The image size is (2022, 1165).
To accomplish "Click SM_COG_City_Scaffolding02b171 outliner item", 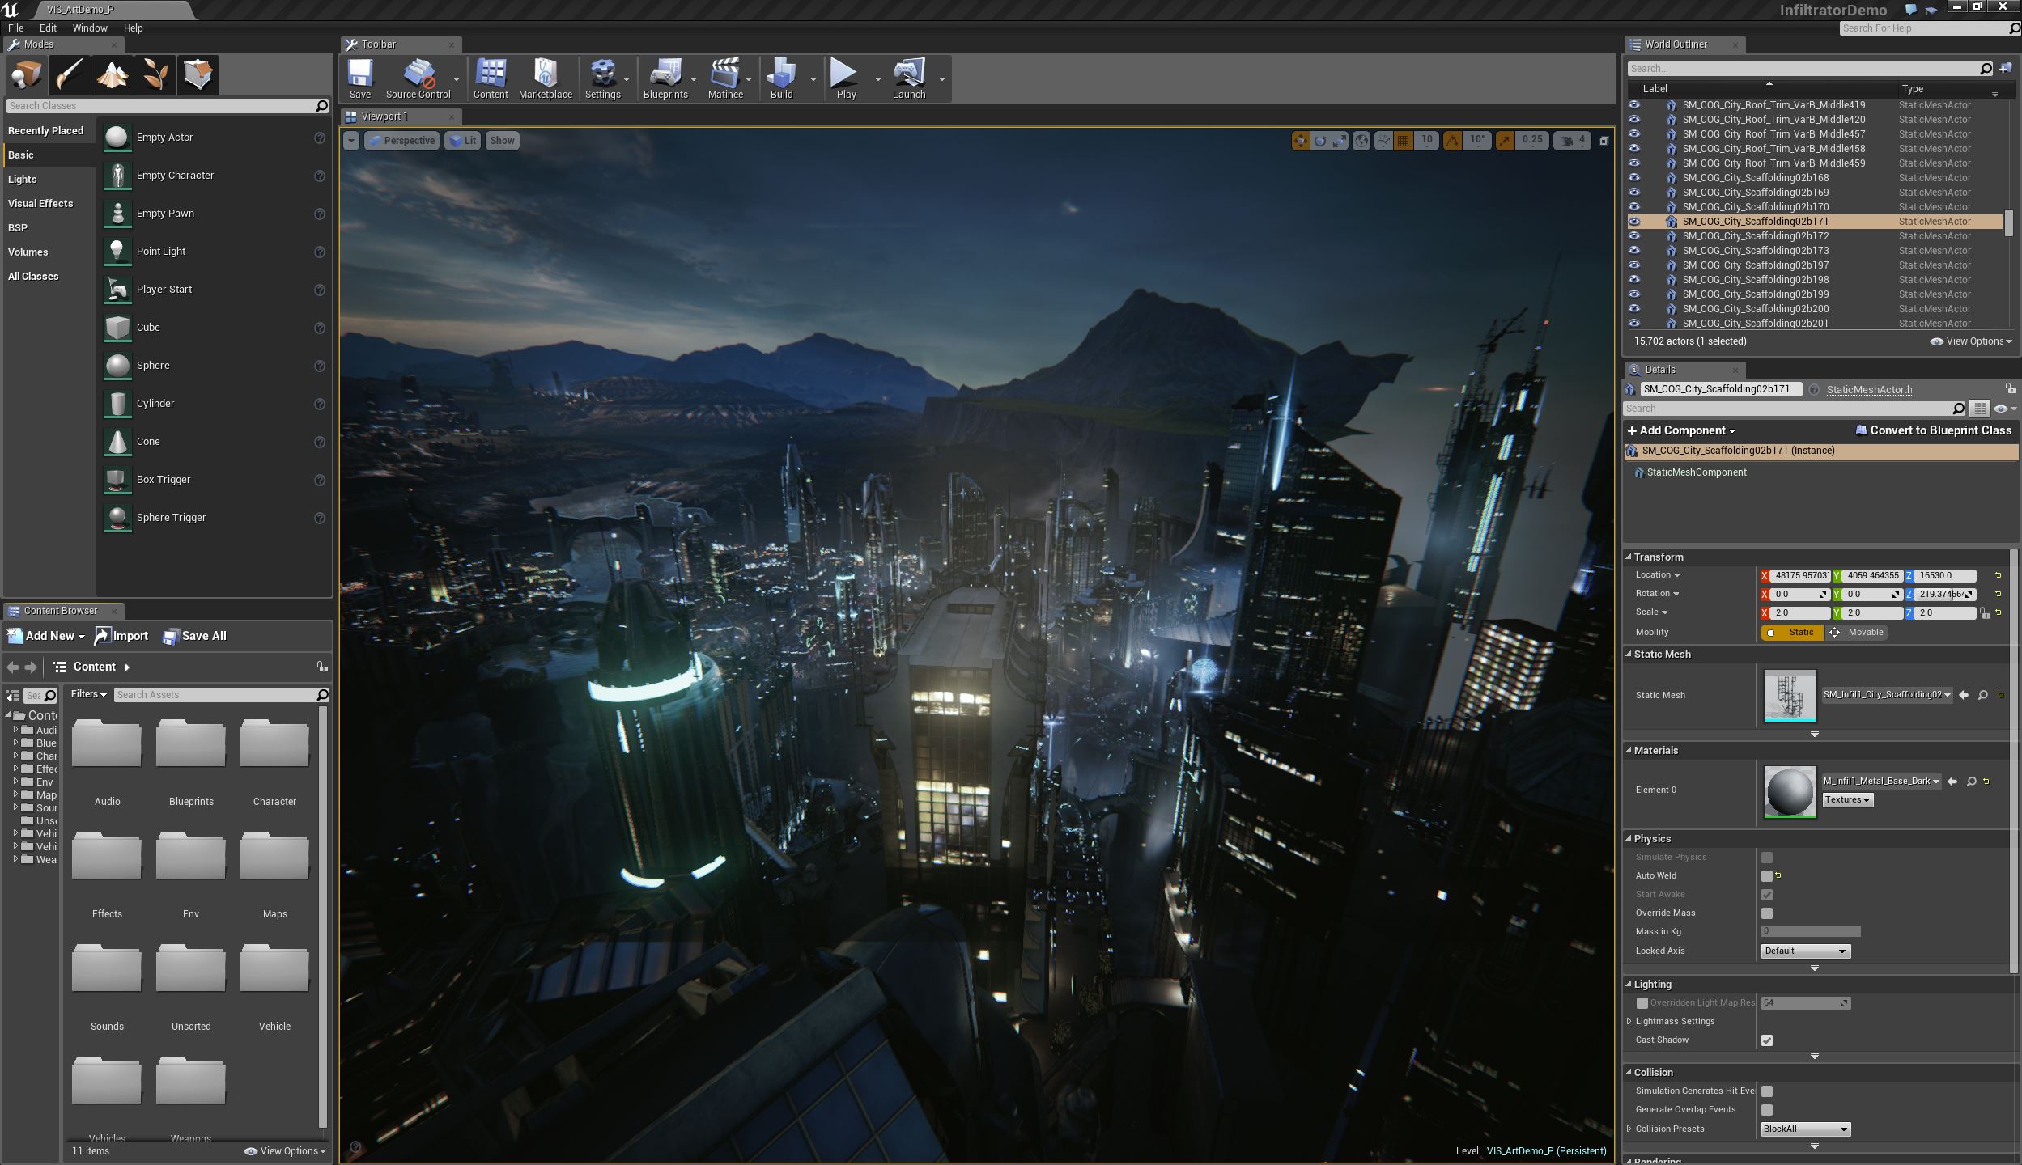I will tap(1764, 221).
